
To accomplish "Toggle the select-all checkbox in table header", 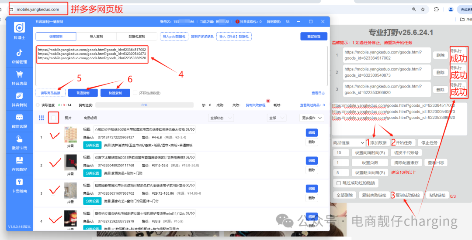I will click(x=54, y=118).
